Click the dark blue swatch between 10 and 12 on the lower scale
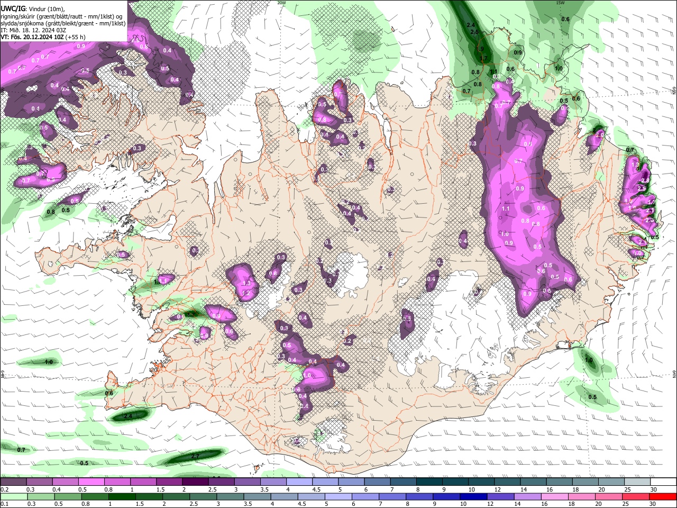The height and width of the screenshot is (508, 677). pyautogui.click(x=472, y=496)
